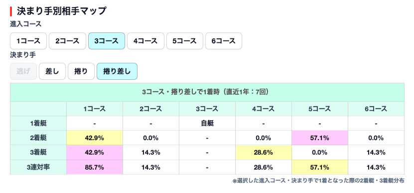Select the 2コース entry course button
Viewport: 414px width, 193px height.
(67, 41)
